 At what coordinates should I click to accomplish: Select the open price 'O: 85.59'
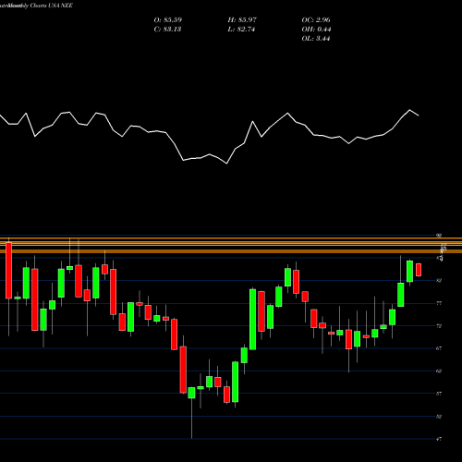click(168, 20)
